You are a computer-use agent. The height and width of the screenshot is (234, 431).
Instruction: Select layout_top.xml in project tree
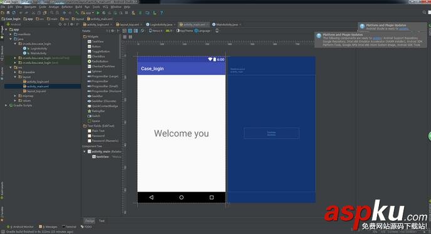(x=34, y=91)
